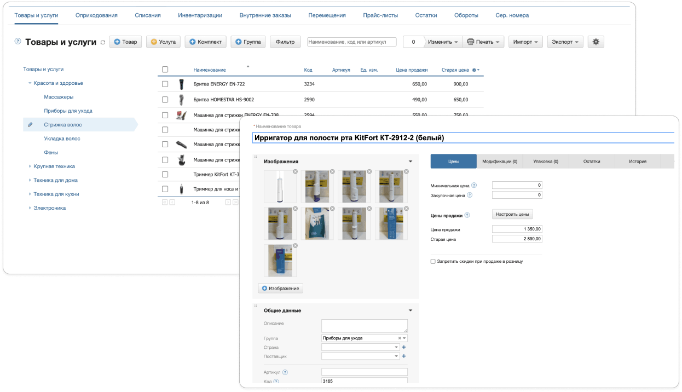Grab the drag handle of the Общие данные section

256,305
